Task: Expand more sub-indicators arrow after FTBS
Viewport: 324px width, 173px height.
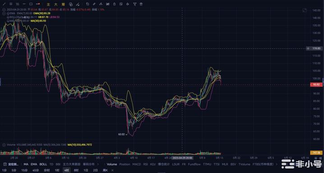Action: [x=277, y=164]
